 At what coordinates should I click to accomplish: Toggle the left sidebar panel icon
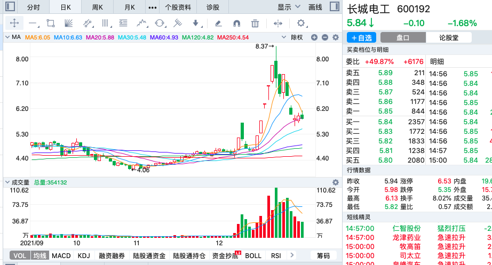point(9,7)
